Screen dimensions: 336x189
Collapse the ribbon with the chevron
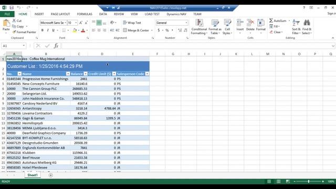332,38
